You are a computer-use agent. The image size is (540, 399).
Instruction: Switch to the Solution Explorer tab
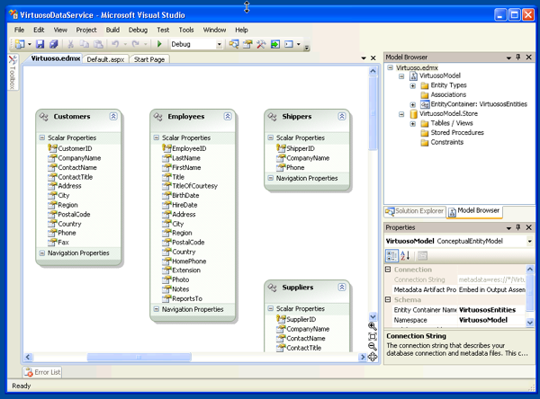coord(415,211)
